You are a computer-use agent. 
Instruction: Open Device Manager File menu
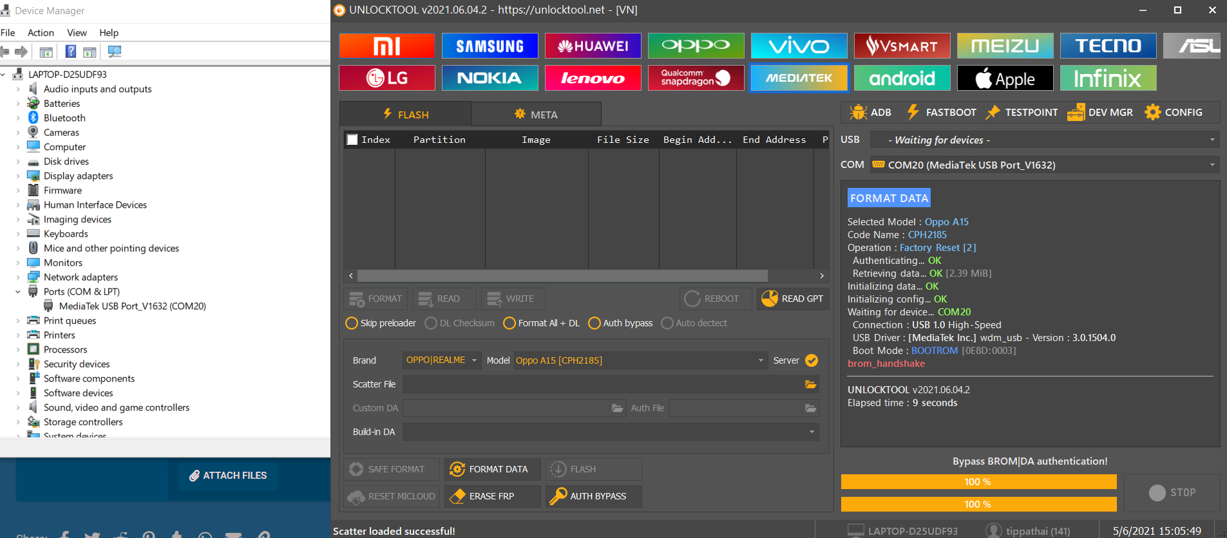click(8, 33)
